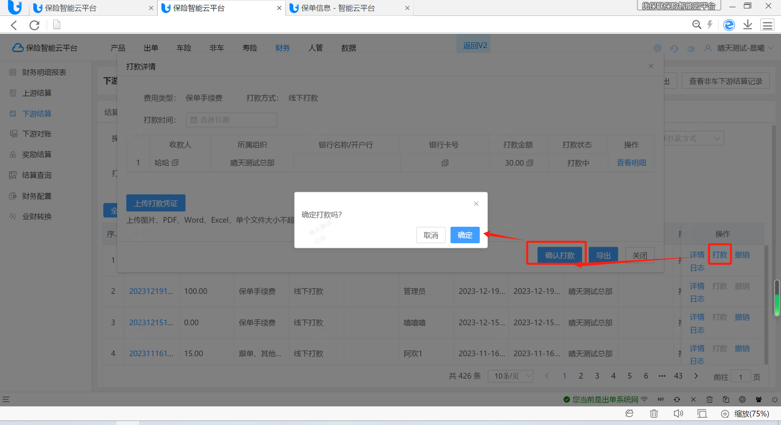
Task: Open the 财务配置 sidebar item
Action: 37,196
